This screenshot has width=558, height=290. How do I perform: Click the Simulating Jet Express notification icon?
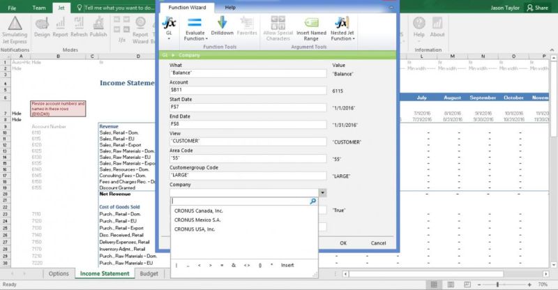coord(15,23)
